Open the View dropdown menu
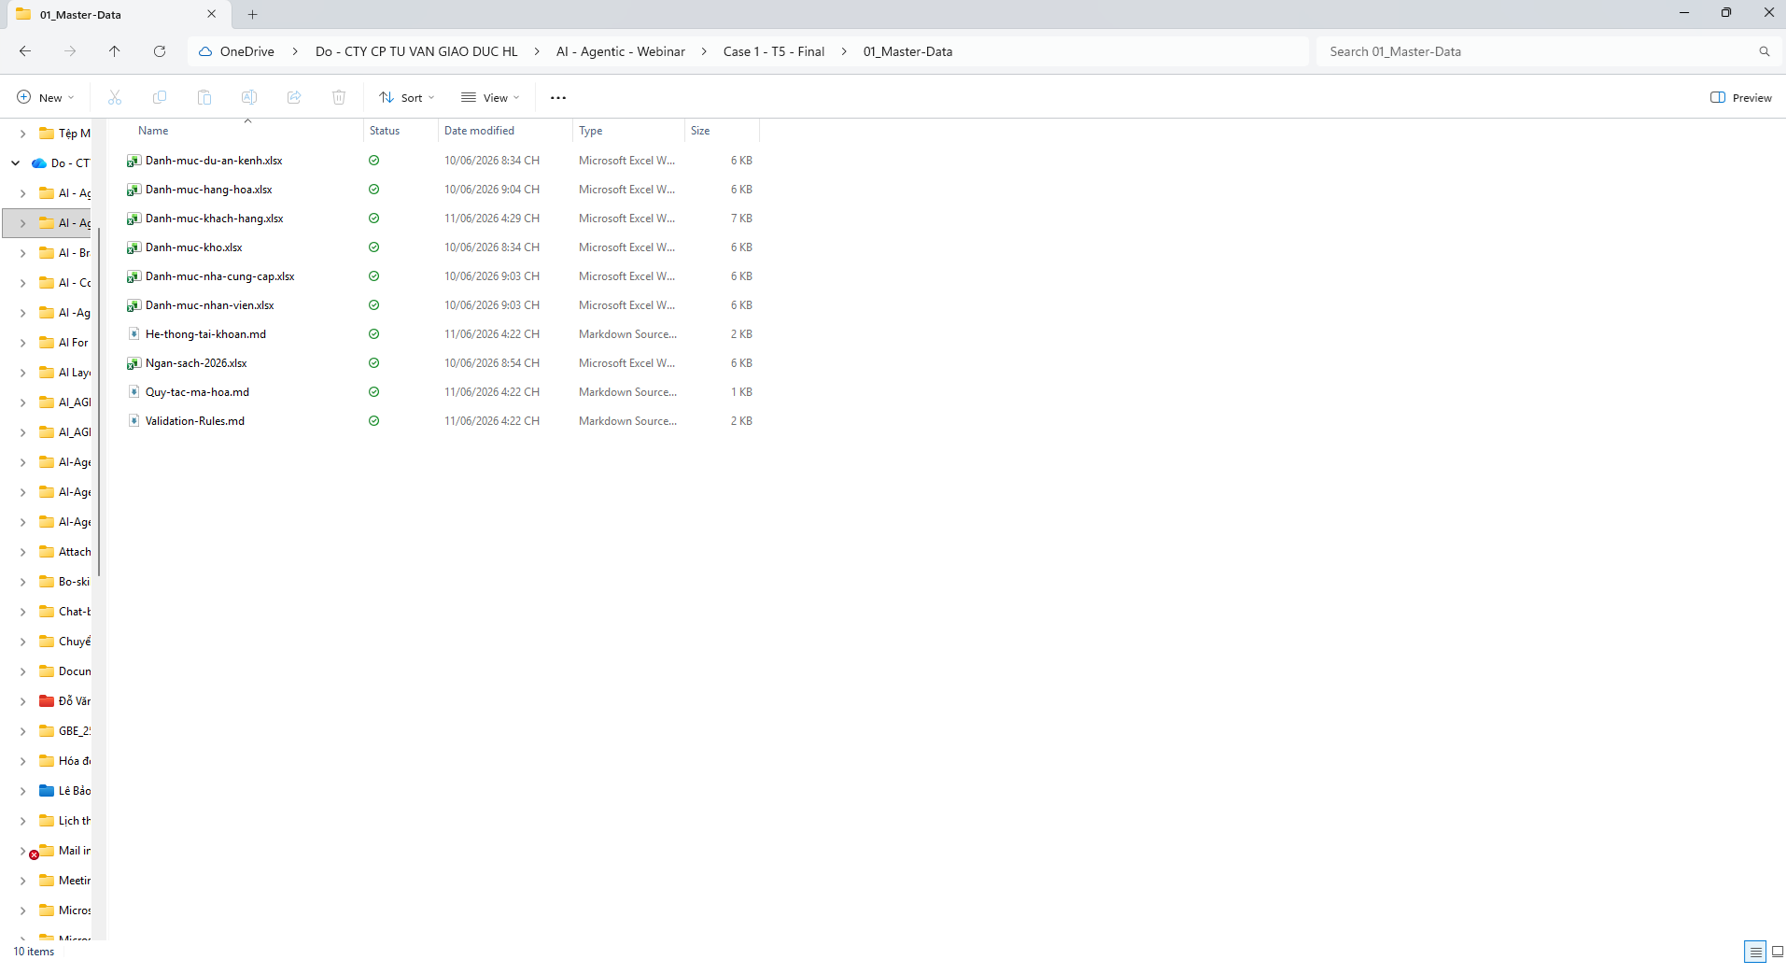Viewport: 1786px width, 974px height. coord(490,97)
